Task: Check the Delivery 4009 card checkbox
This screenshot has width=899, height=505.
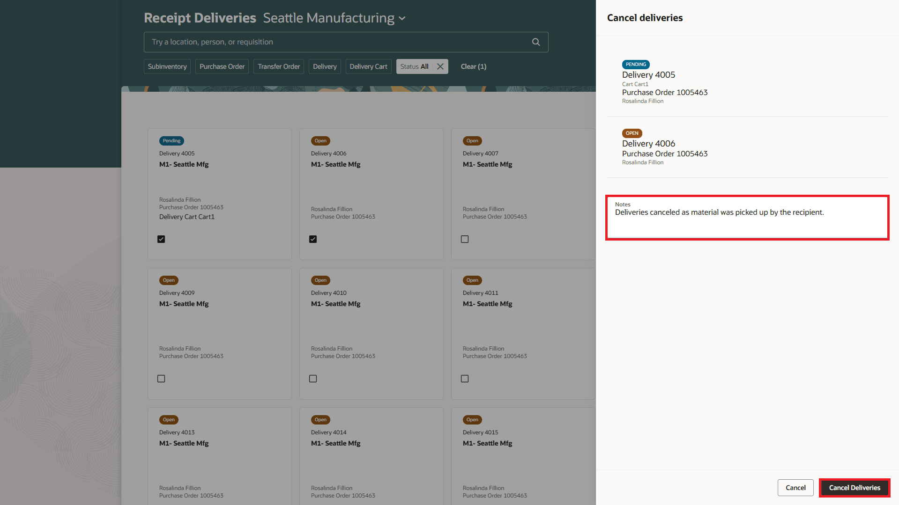Action: coord(161,379)
